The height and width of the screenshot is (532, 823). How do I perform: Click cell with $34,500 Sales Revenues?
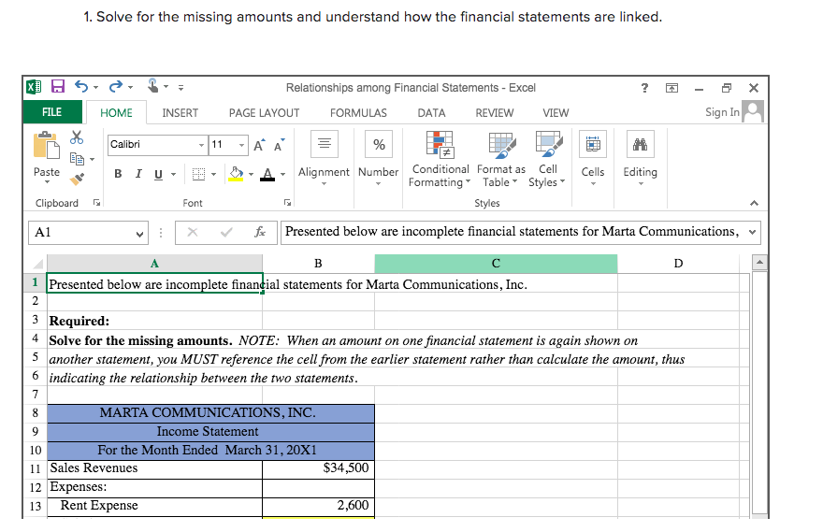pos(319,468)
